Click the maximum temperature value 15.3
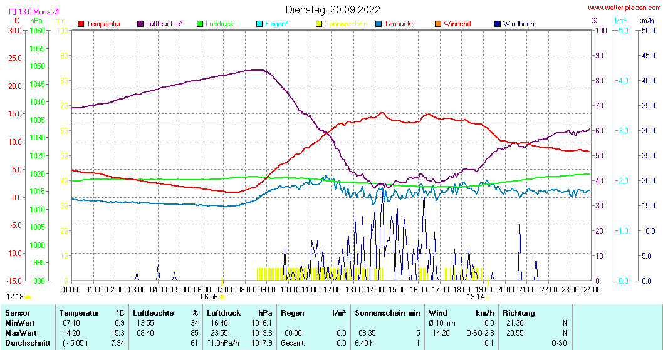 pyautogui.click(x=118, y=333)
